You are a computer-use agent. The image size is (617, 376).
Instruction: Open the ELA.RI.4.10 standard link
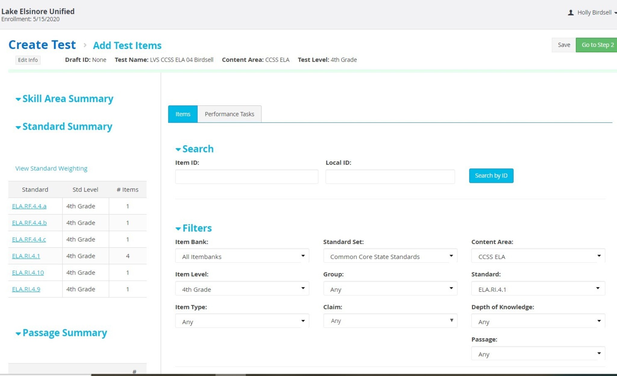tap(28, 272)
